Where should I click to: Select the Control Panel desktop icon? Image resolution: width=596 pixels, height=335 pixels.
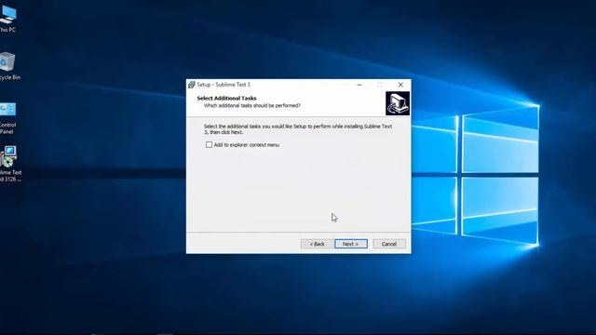(7, 118)
